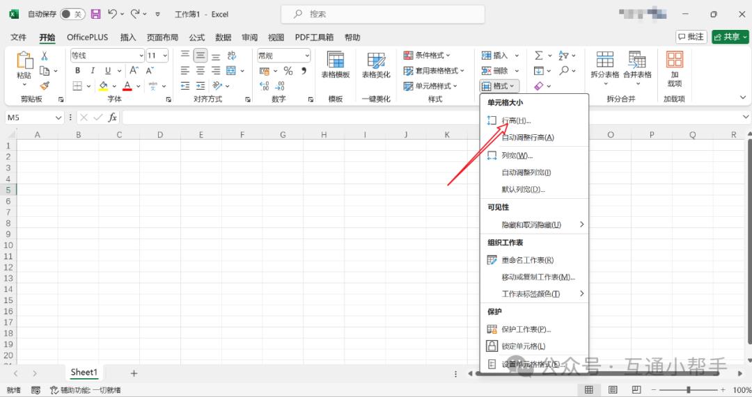This screenshot has width=752, height=397.
Task: Open the font name 等线 dropdown
Action: 141,56
